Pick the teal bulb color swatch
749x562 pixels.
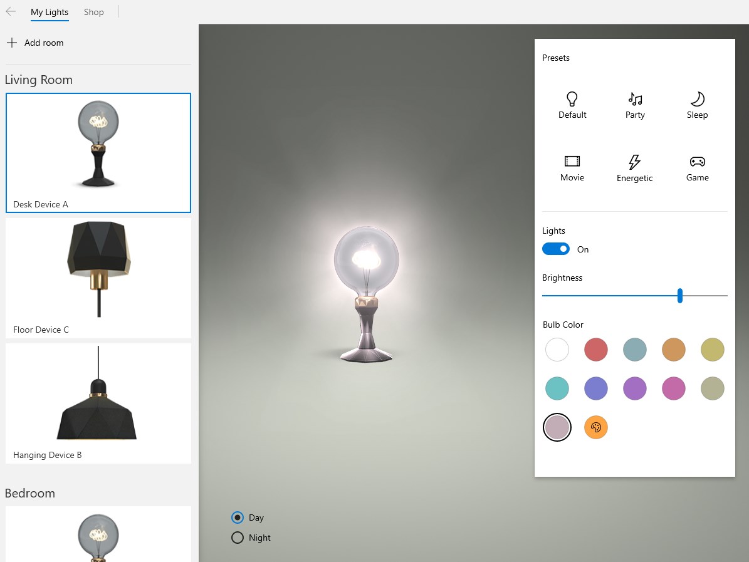tap(557, 388)
